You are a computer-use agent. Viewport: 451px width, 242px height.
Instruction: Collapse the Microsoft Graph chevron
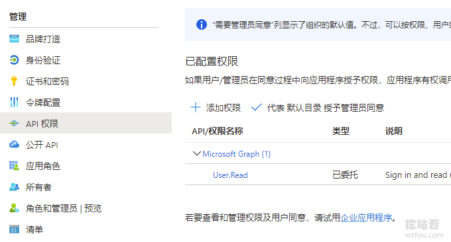pos(196,153)
